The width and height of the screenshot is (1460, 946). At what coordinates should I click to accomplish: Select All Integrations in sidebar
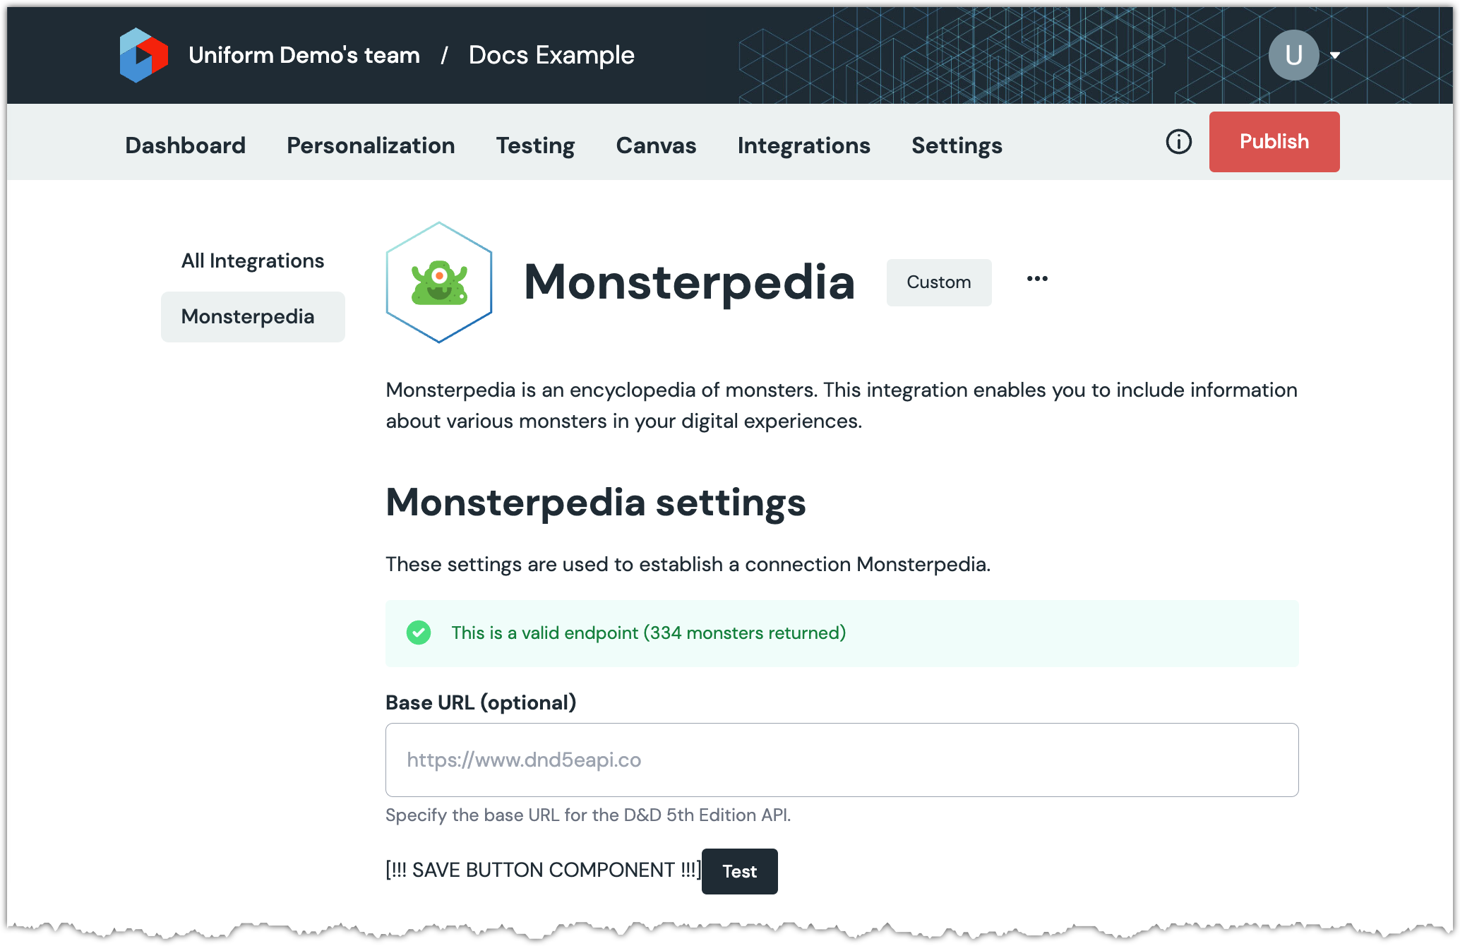tap(253, 261)
